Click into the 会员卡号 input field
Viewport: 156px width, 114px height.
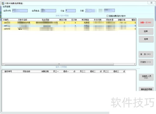[20, 11]
